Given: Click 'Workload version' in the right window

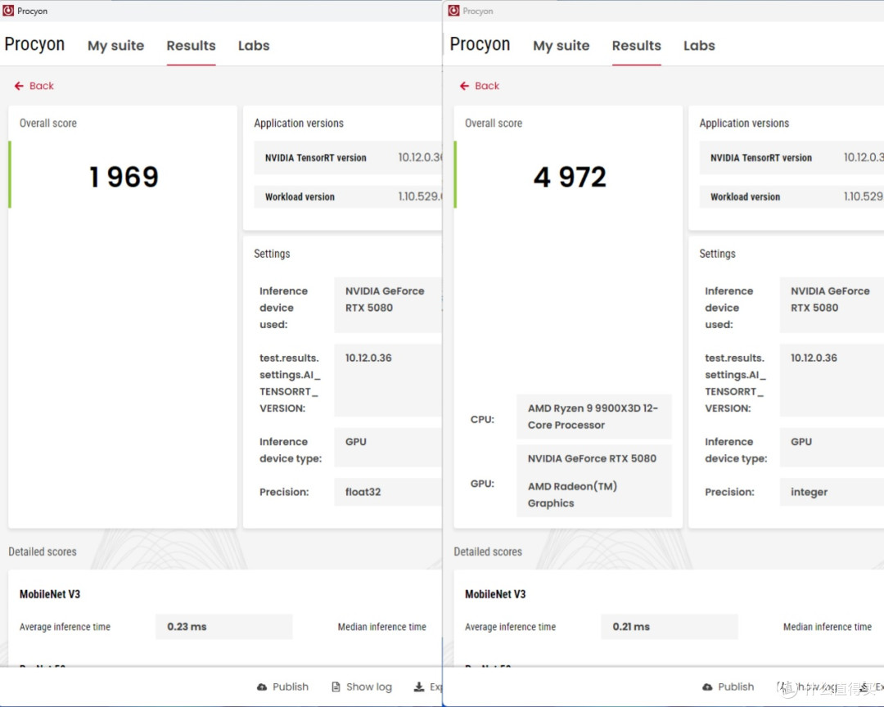Looking at the screenshot, I should coord(746,196).
